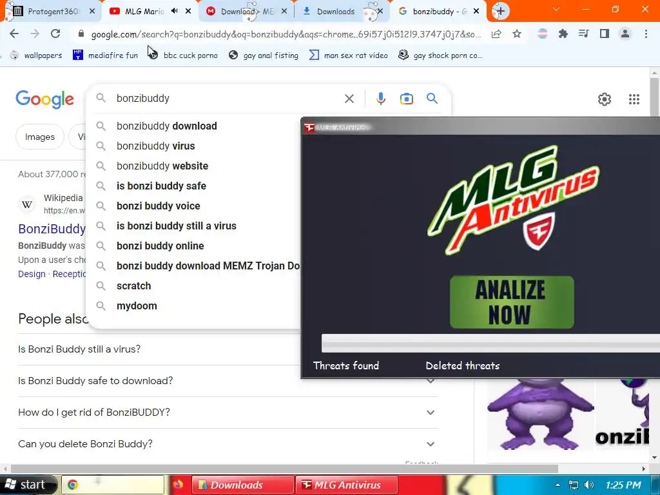Open the Windows start button

point(28,485)
